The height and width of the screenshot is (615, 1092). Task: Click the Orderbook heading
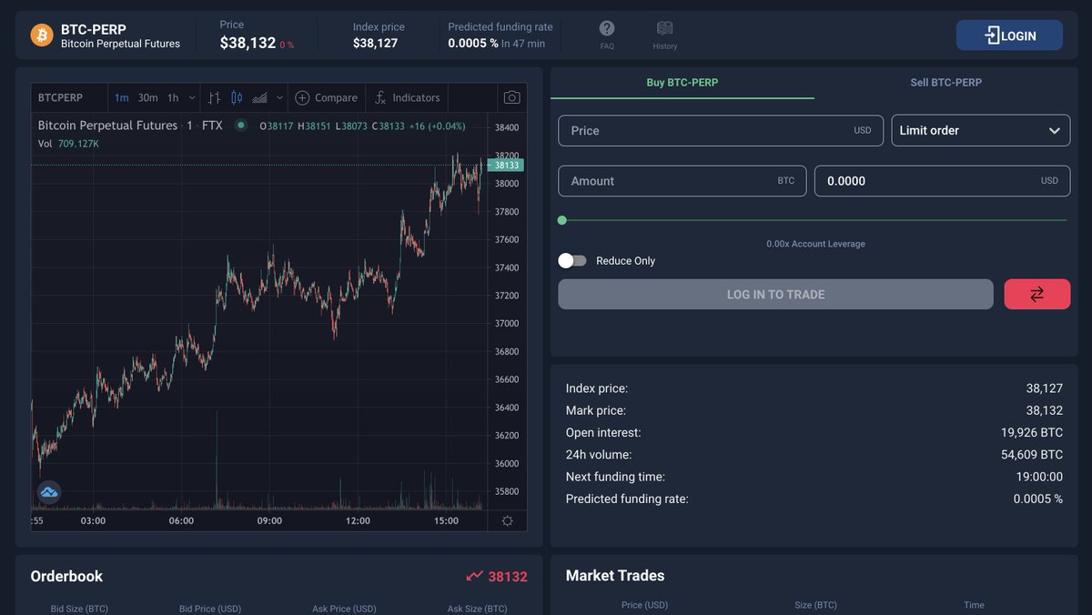[66, 576]
